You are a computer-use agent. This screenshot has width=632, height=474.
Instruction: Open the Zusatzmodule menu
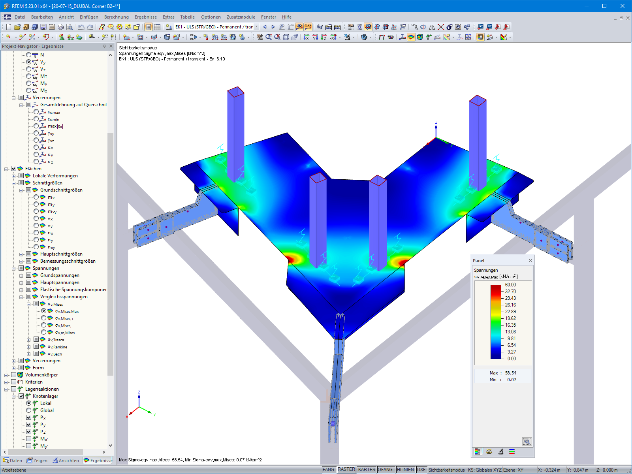tap(241, 17)
